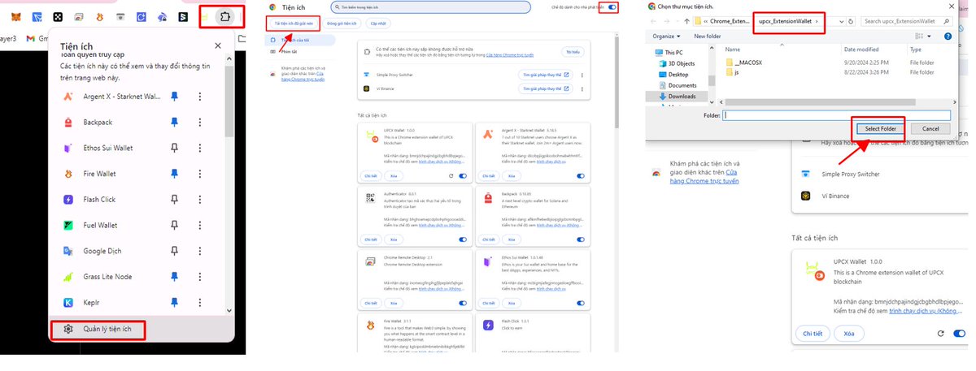
Task: Toggle pin for Backpack extension
Action: click(173, 122)
